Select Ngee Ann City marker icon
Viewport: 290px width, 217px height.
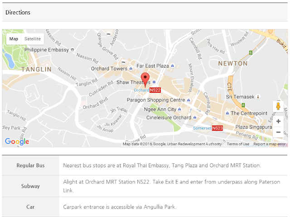tap(179, 109)
